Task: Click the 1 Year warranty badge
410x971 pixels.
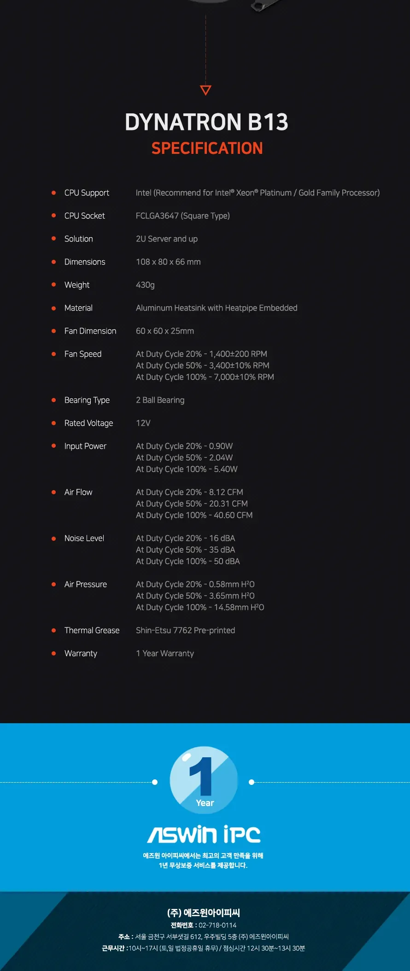Action: (204, 780)
